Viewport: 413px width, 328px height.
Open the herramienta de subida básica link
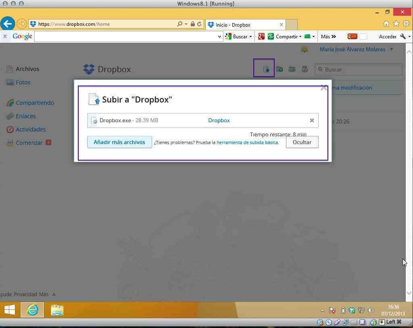tap(247, 142)
